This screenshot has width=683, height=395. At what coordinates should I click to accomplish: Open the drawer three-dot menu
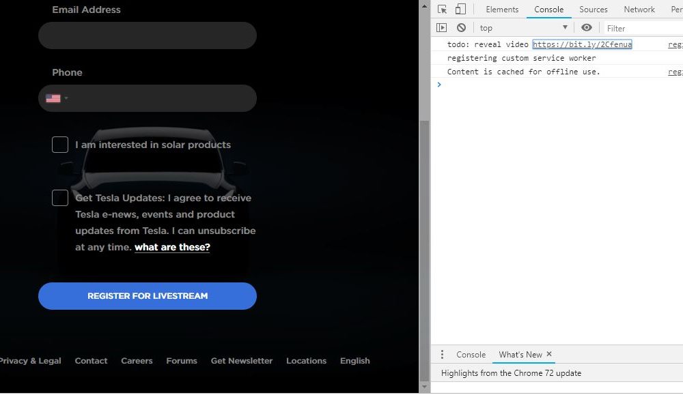click(442, 355)
